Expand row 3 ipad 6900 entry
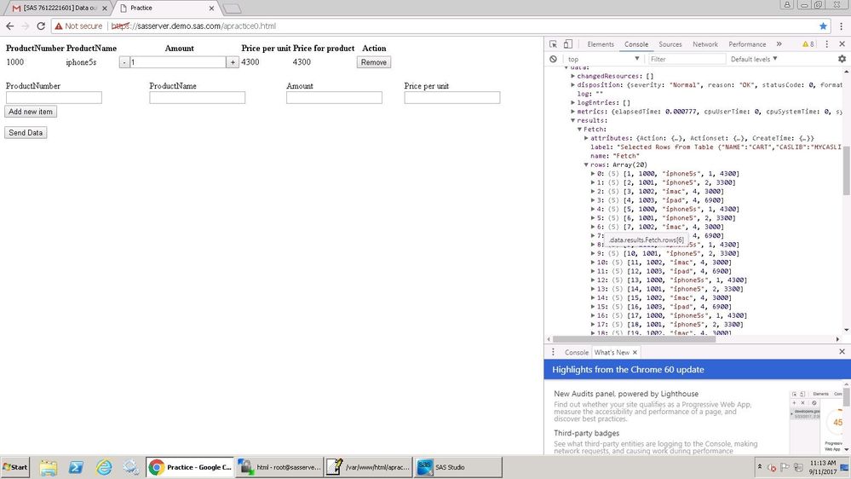Viewport: 851px width, 479px height. (x=593, y=200)
